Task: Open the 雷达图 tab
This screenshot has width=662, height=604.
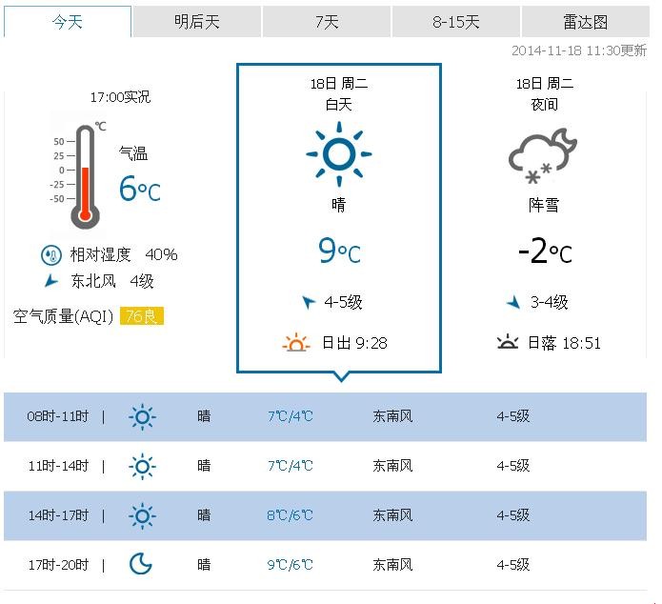Action: tap(586, 22)
